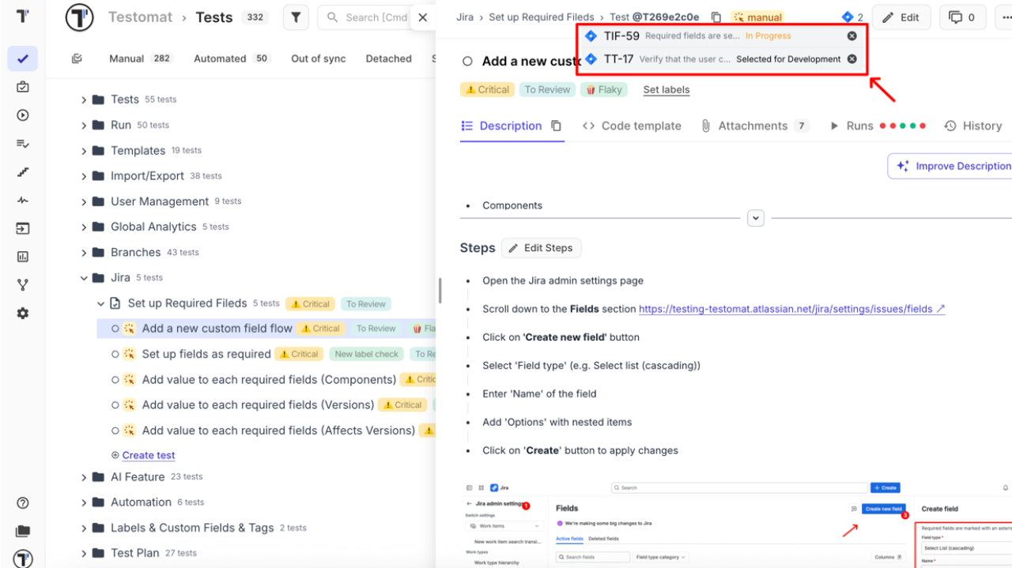Click the comments icon showing 0
The image size is (1012, 568).
962,17
